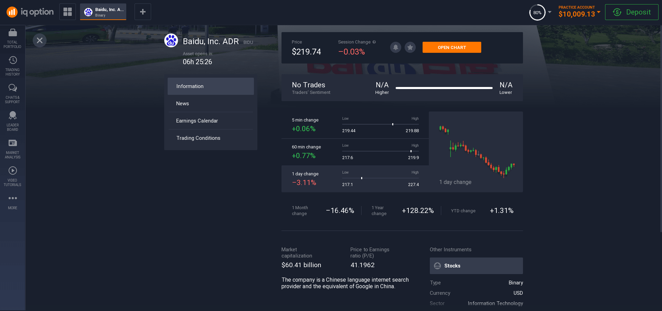Click the Stocks instrument button

[x=476, y=266]
